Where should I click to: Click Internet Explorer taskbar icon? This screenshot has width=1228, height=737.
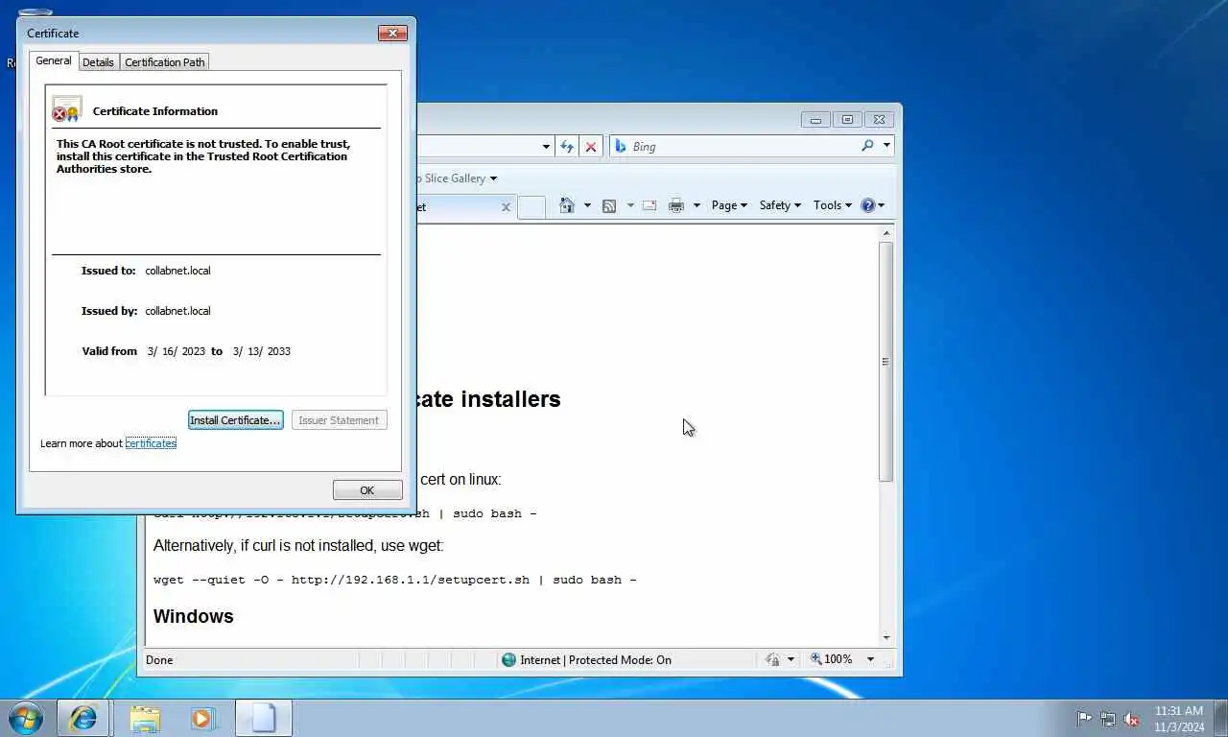tap(83, 718)
